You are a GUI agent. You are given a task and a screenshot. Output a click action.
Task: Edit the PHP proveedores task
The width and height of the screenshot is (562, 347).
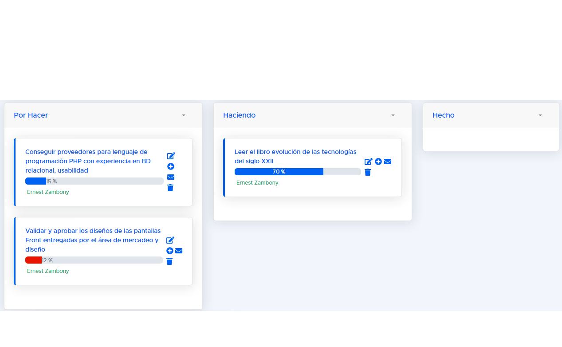[x=171, y=156]
